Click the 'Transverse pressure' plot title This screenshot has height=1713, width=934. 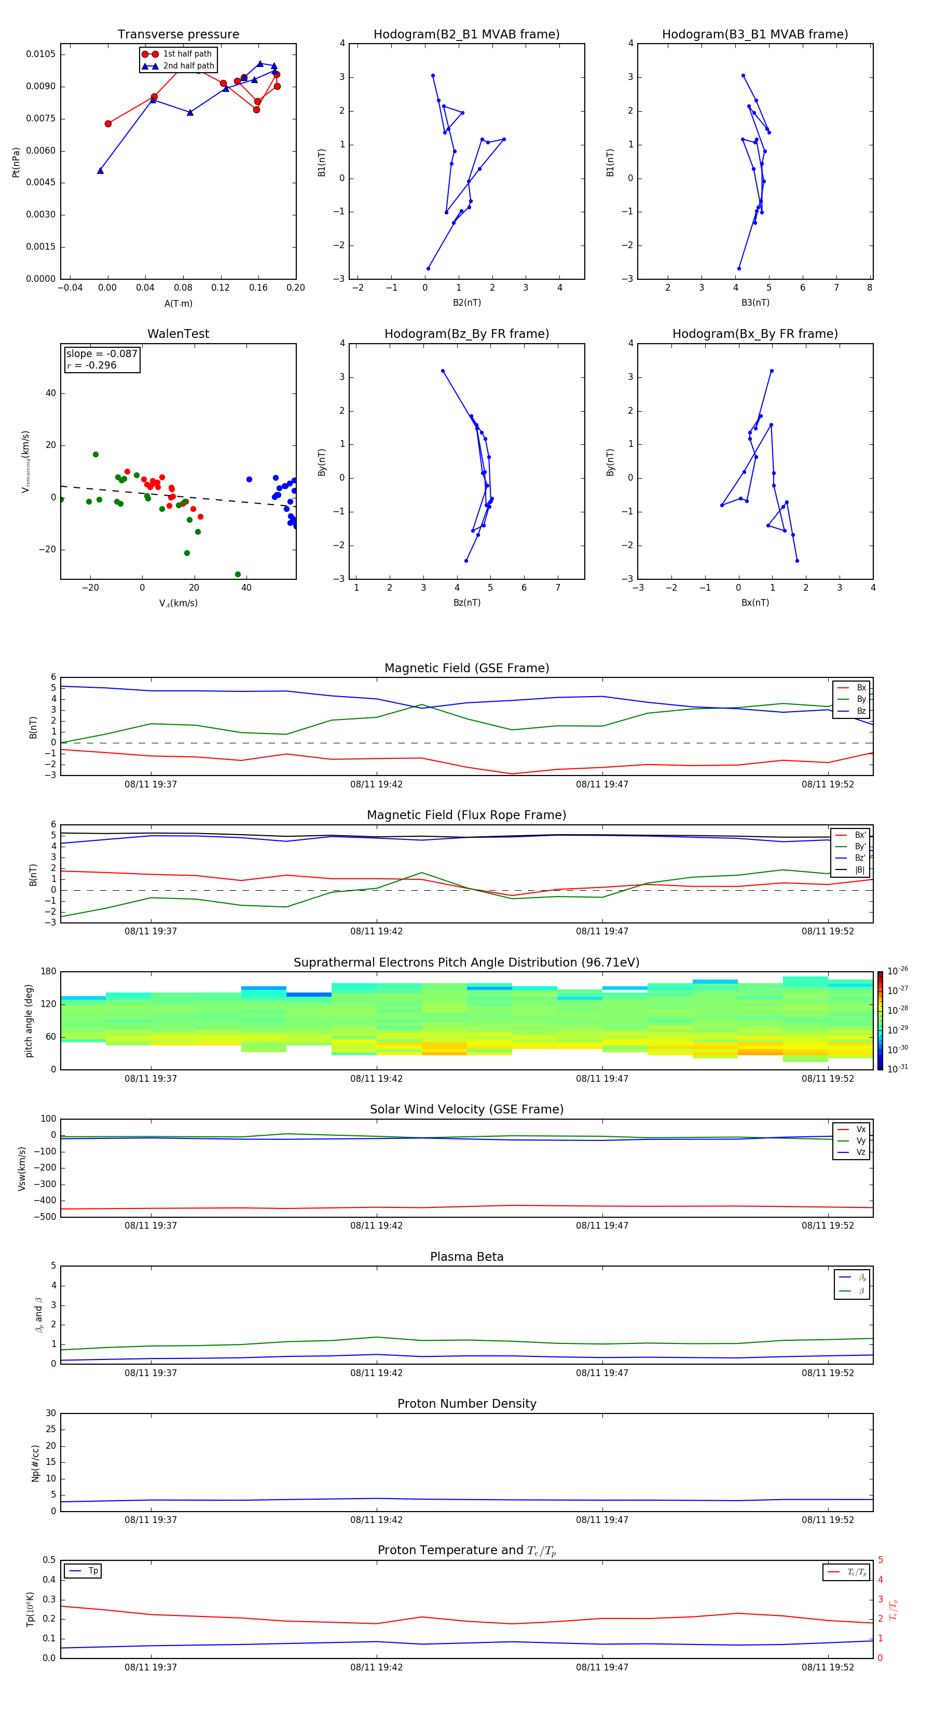(x=178, y=35)
